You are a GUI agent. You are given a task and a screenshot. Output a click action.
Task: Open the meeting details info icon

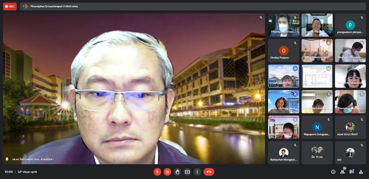pos(333,172)
